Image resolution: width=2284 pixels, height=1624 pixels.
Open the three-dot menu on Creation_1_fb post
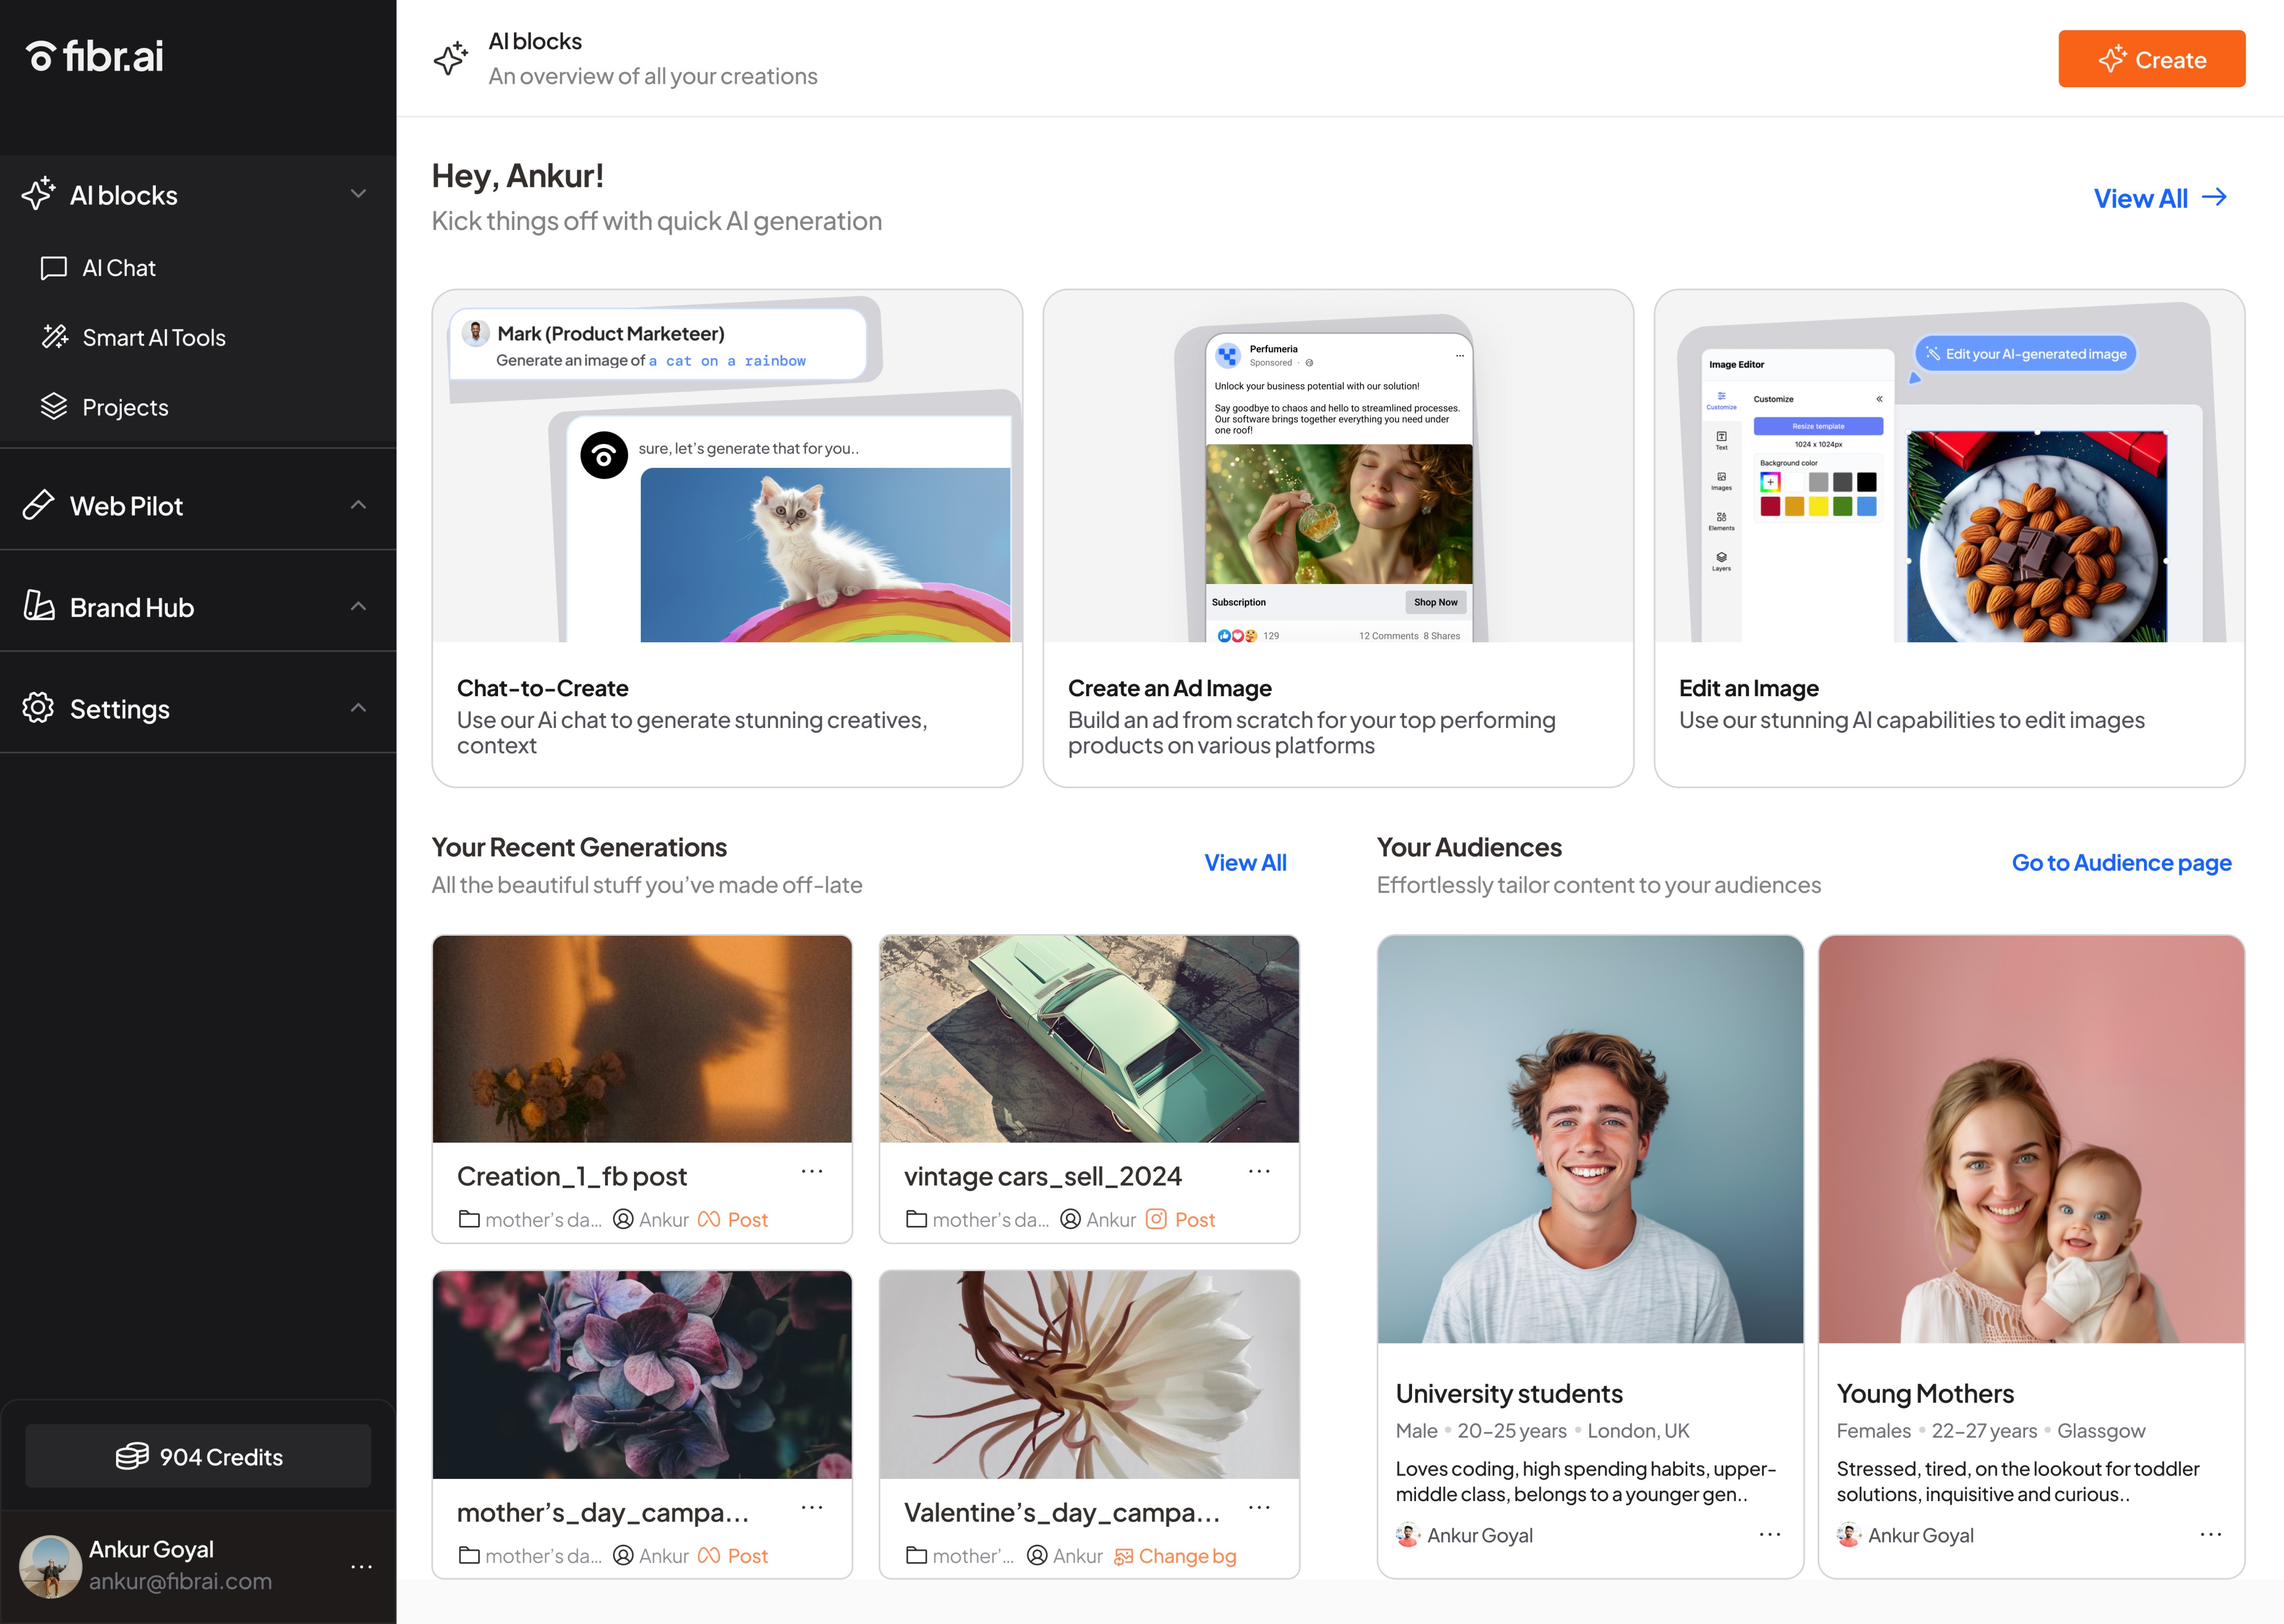[x=812, y=1171]
